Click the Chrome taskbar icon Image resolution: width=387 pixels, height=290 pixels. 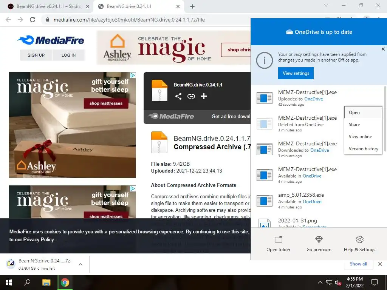(65, 282)
